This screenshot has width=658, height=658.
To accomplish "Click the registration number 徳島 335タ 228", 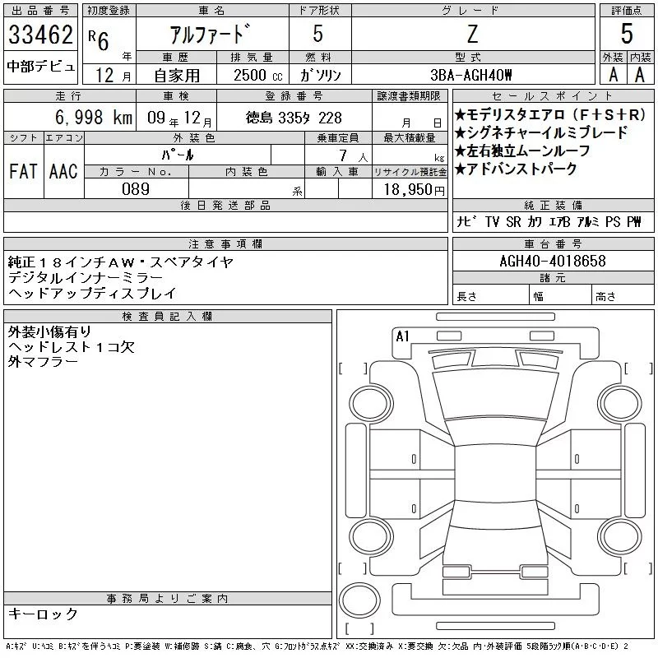I will [x=294, y=118].
